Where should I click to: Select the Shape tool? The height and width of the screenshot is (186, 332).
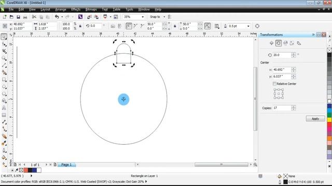tap(4, 44)
